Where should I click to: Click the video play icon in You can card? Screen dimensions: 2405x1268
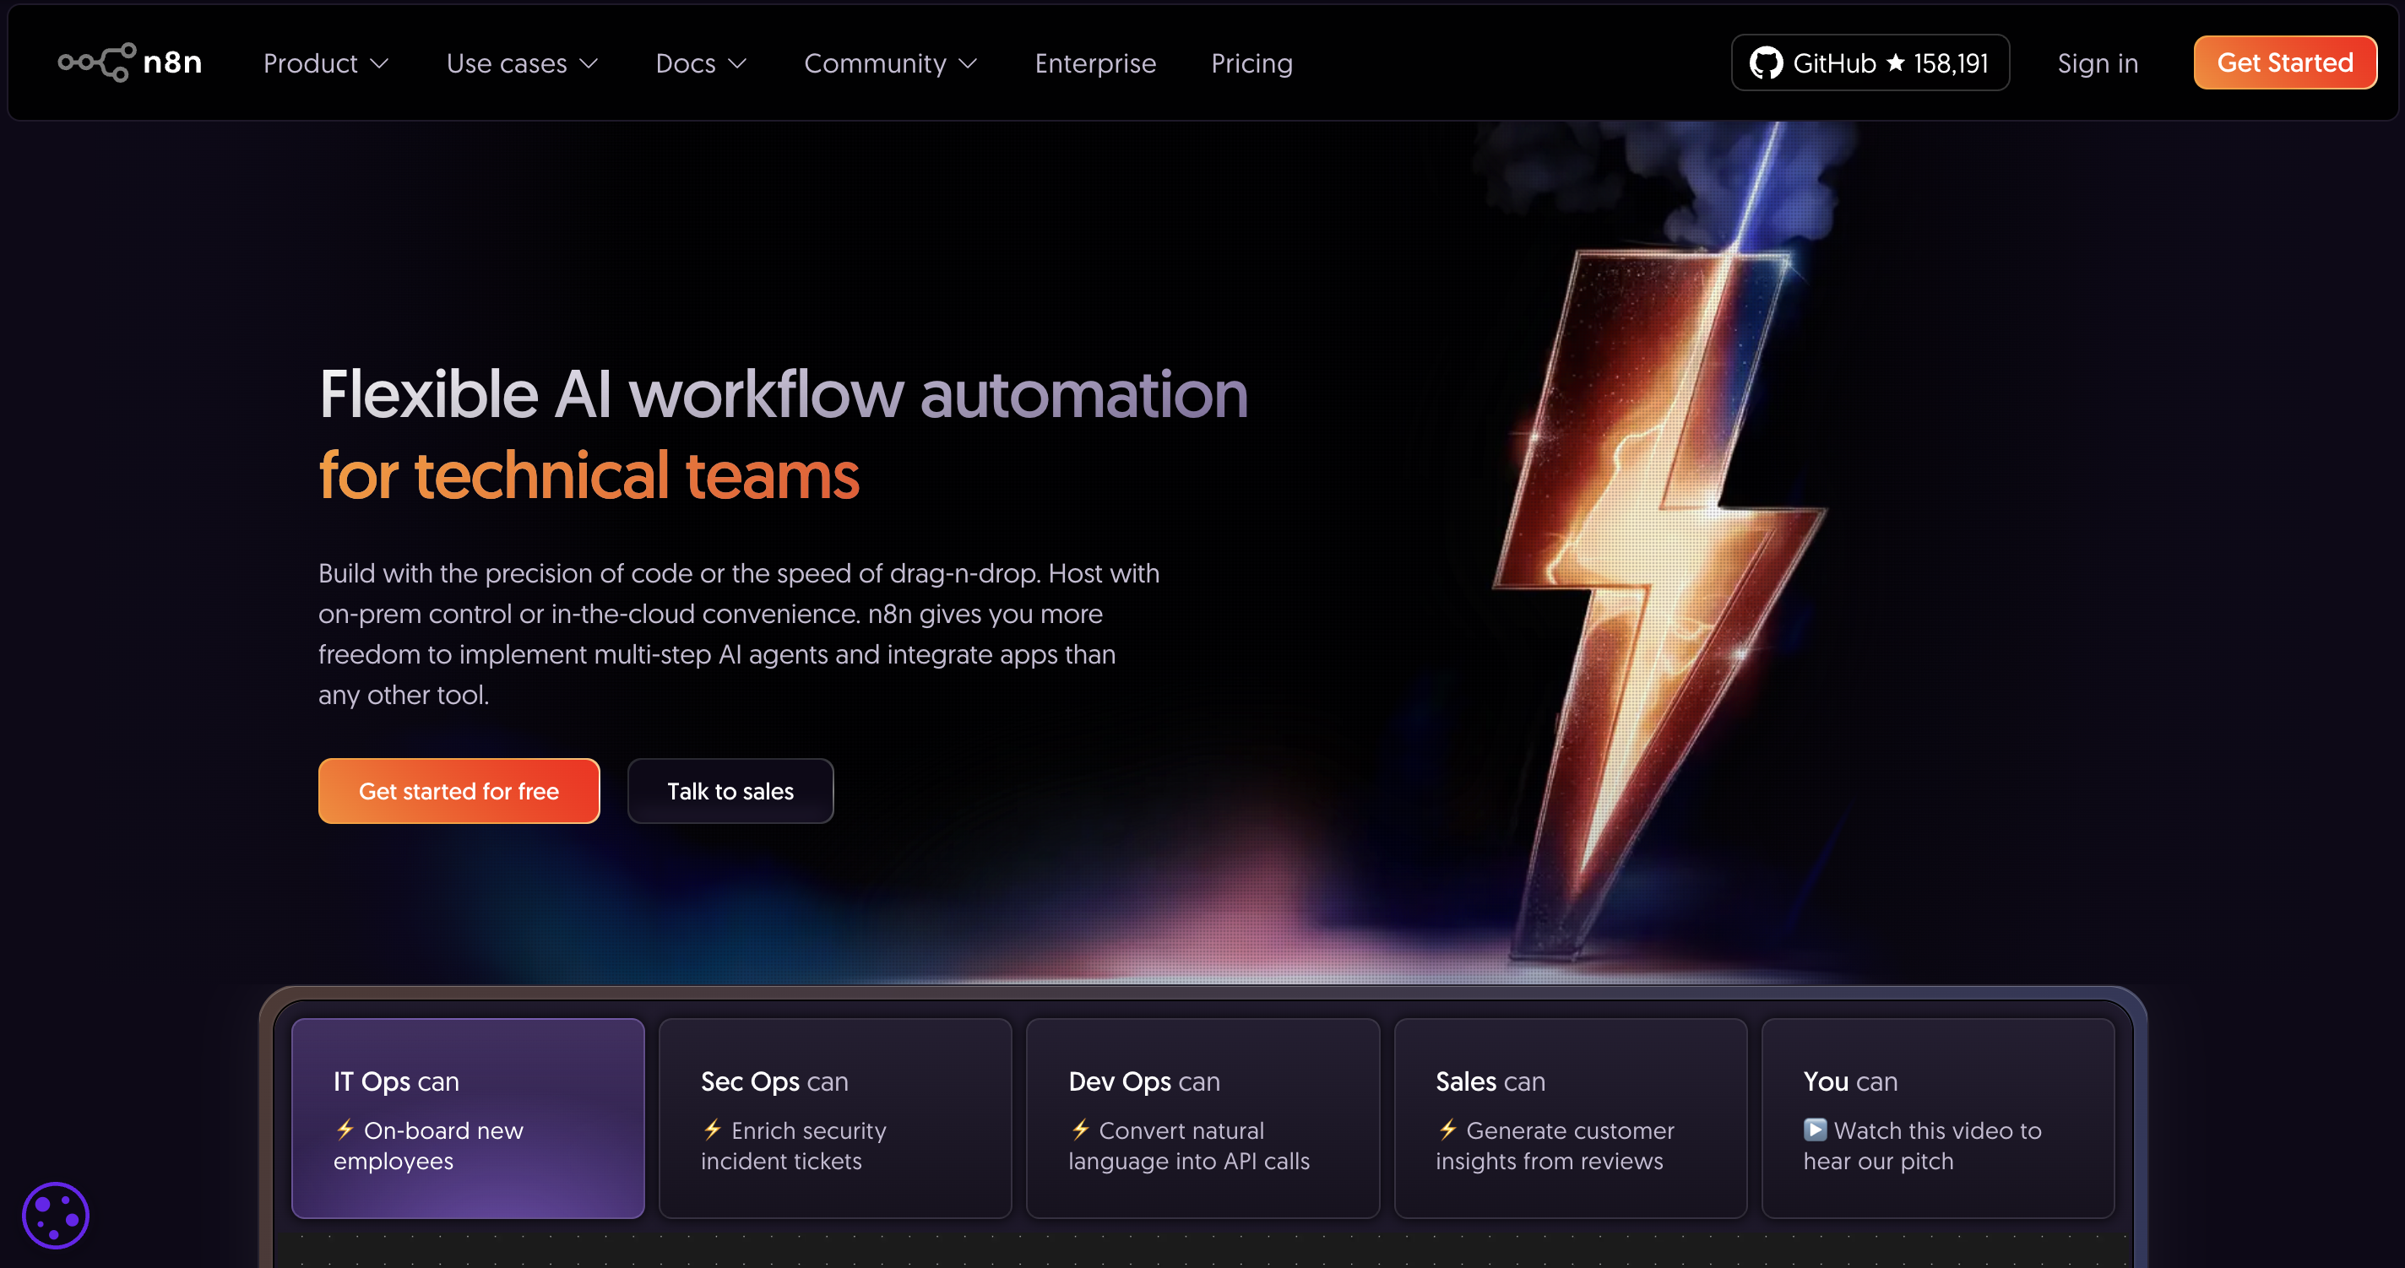pos(1814,1130)
